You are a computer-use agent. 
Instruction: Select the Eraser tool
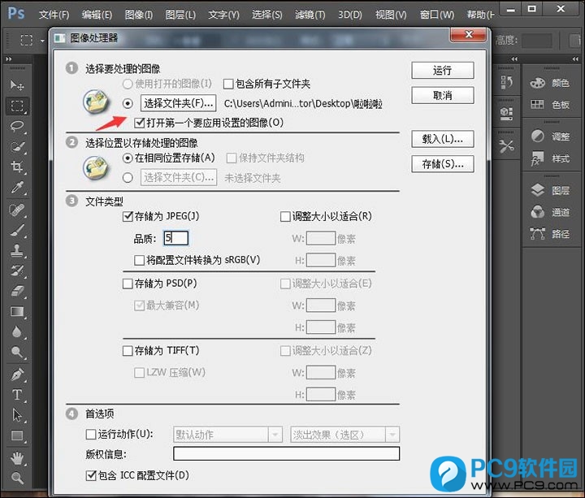click(17, 291)
